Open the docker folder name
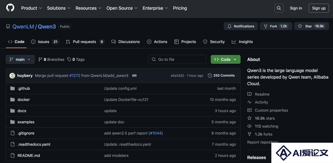Image resolution: width=333 pixels, height=163 pixels. pyautogui.click(x=23, y=100)
